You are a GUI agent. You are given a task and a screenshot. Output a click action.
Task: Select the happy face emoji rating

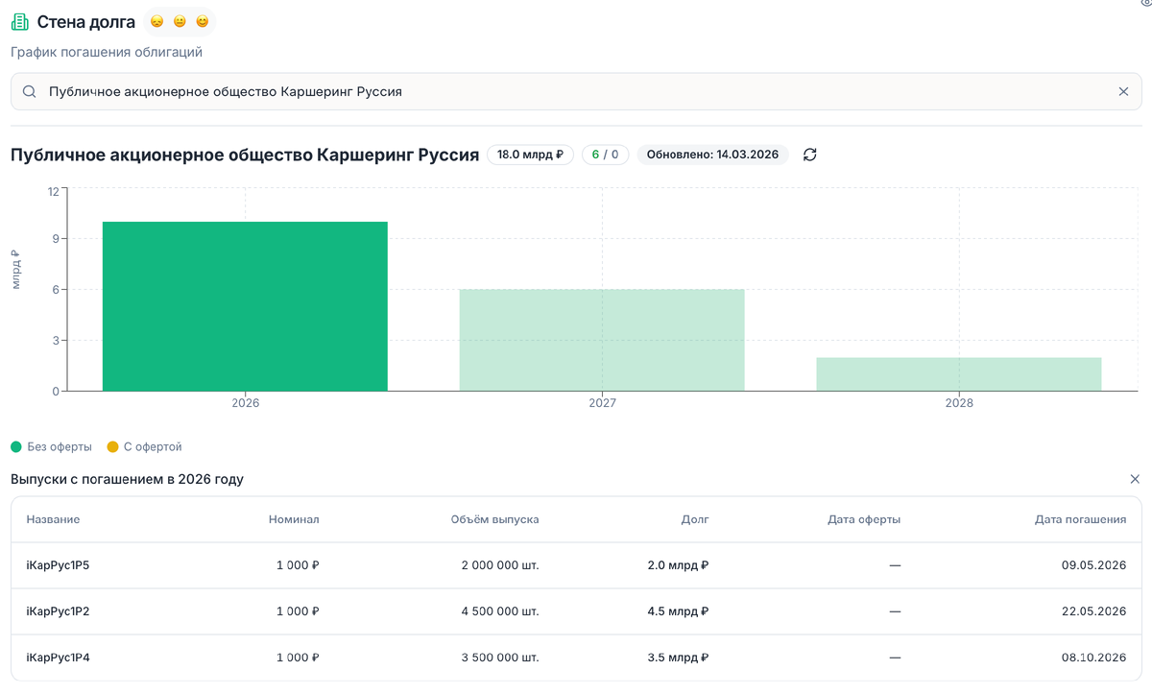pyautogui.click(x=202, y=20)
